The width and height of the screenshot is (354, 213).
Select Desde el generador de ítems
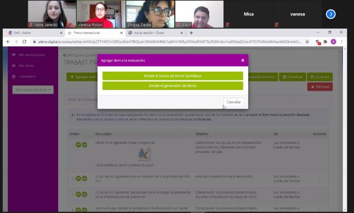pyautogui.click(x=173, y=86)
